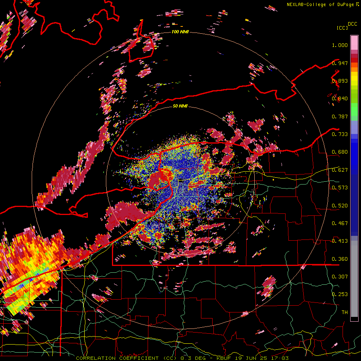Pick the bright green color bar segment
Image resolution: width=361 pixels, height=361 pixels.
coord(354,109)
